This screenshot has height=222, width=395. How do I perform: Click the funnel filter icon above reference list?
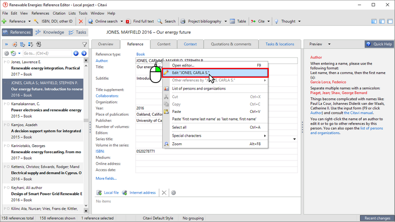pyautogui.click(x=85, y=45)
